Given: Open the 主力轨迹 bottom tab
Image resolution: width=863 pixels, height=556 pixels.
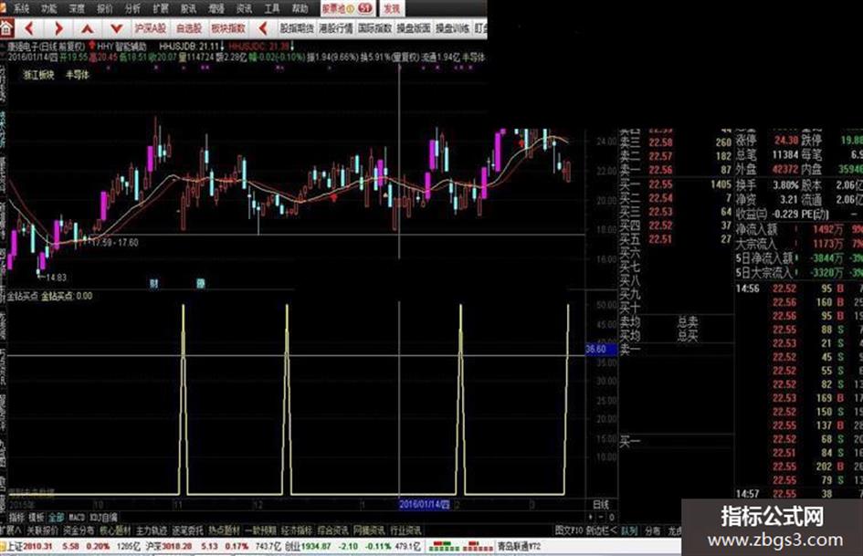Looking at the screenshot, I should [152, 530].
